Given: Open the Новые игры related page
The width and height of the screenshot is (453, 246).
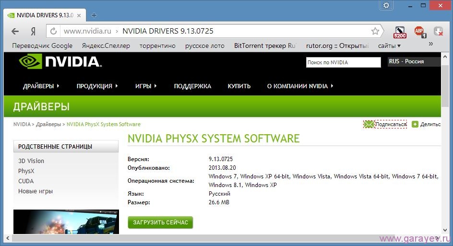Looking at the screenshot, I should click(36, 191).
